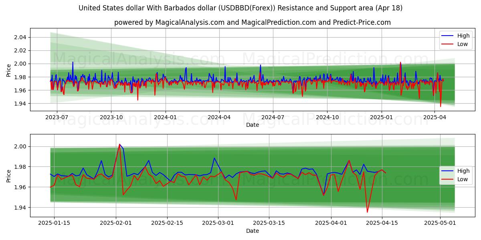This screenshot has width=481, height=240.
Task: Click the 2025-03-15 date tick label
Action: point(269,224)
